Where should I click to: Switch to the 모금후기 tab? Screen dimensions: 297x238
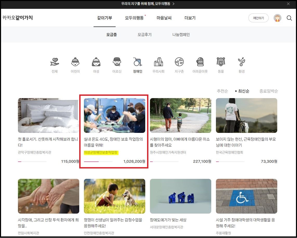point(144,35)
